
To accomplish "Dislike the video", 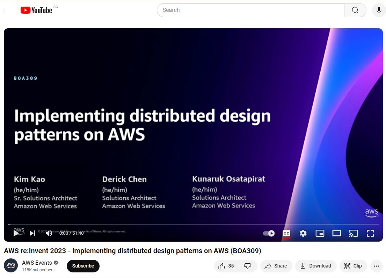I will pos(248,266).
